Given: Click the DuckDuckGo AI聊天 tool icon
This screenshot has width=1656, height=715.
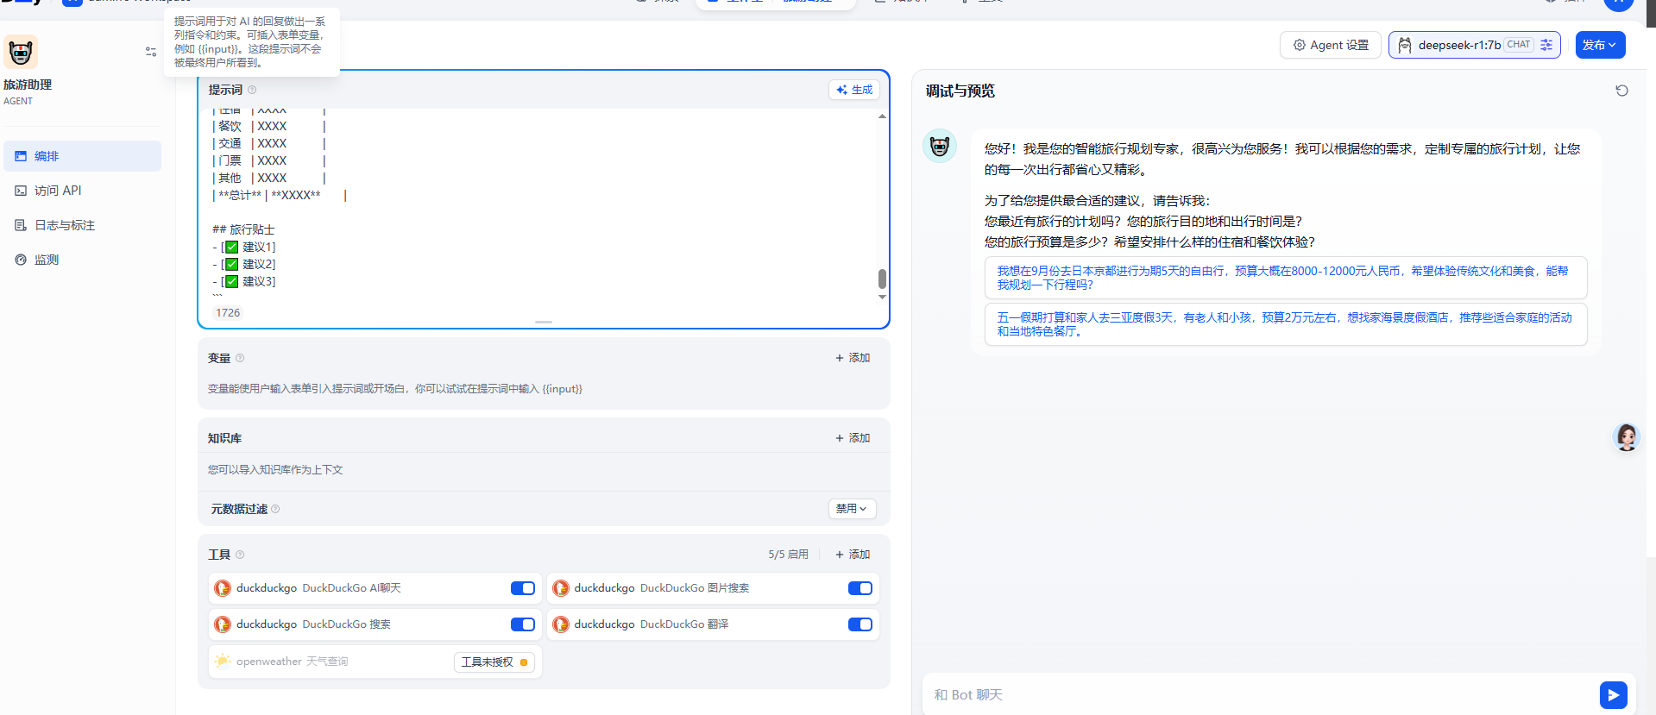Looking at the screenshot, I should tap(223, 588).
